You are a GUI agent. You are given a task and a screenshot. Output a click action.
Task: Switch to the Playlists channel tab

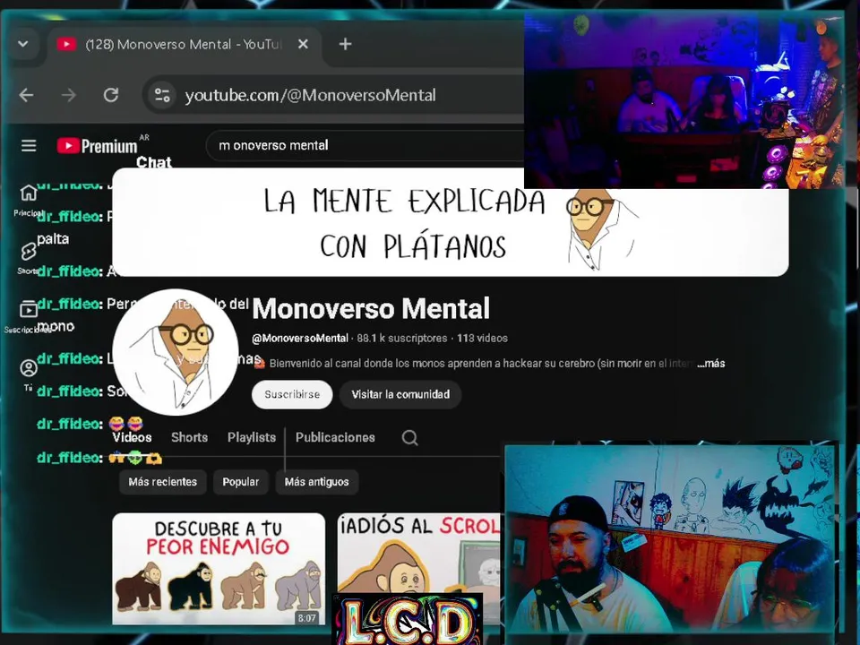[252, 438]
